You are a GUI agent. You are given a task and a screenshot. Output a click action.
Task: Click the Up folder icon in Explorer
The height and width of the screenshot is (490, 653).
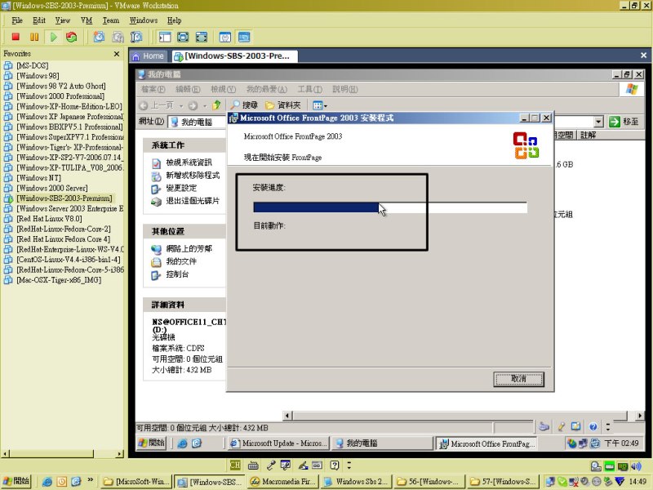[216, 105]
